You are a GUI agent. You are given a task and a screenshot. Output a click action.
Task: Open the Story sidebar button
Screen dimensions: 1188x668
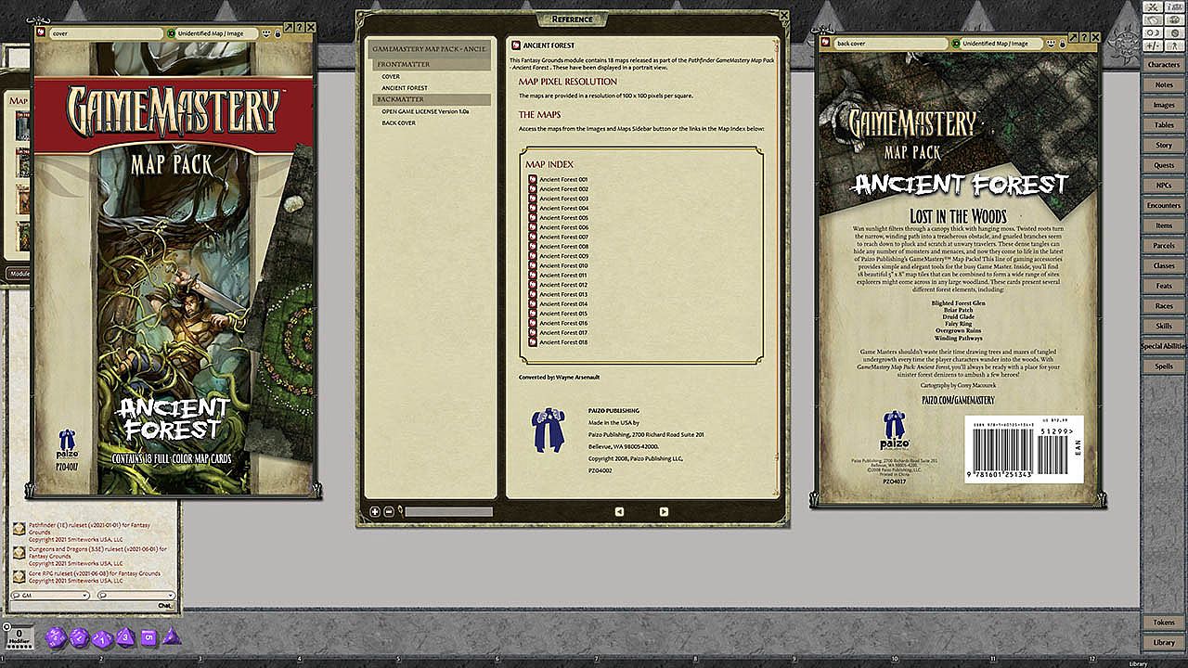pos(1164,146)
